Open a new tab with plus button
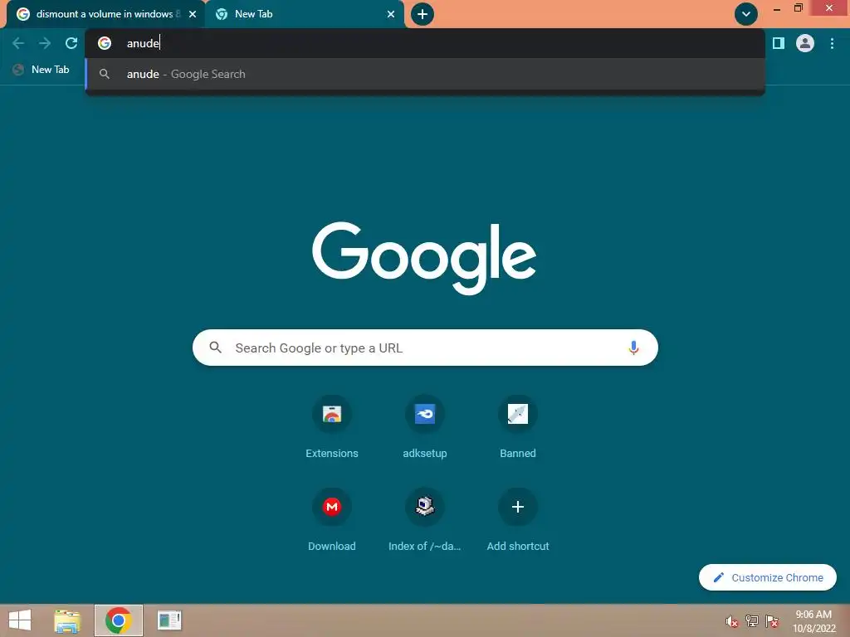The height and width of the screenshot is (637, 850). pos(423,14)
